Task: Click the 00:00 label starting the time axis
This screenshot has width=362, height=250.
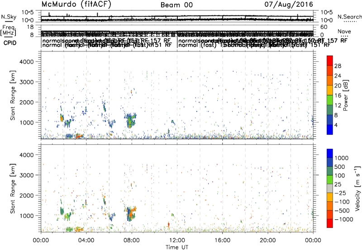Action: coord(41,241)
